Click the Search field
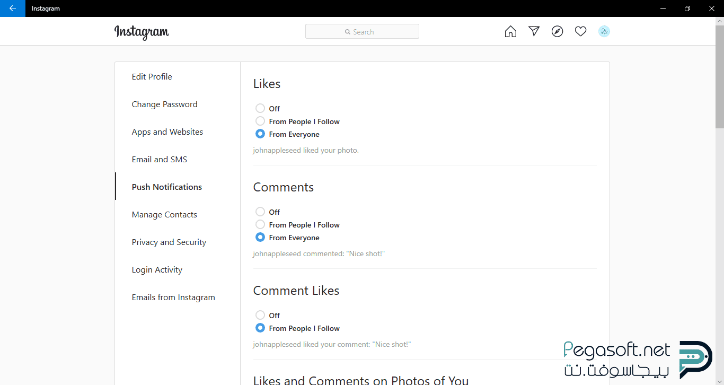This screenshot has width=724, height=385. (x=362, y=31)
